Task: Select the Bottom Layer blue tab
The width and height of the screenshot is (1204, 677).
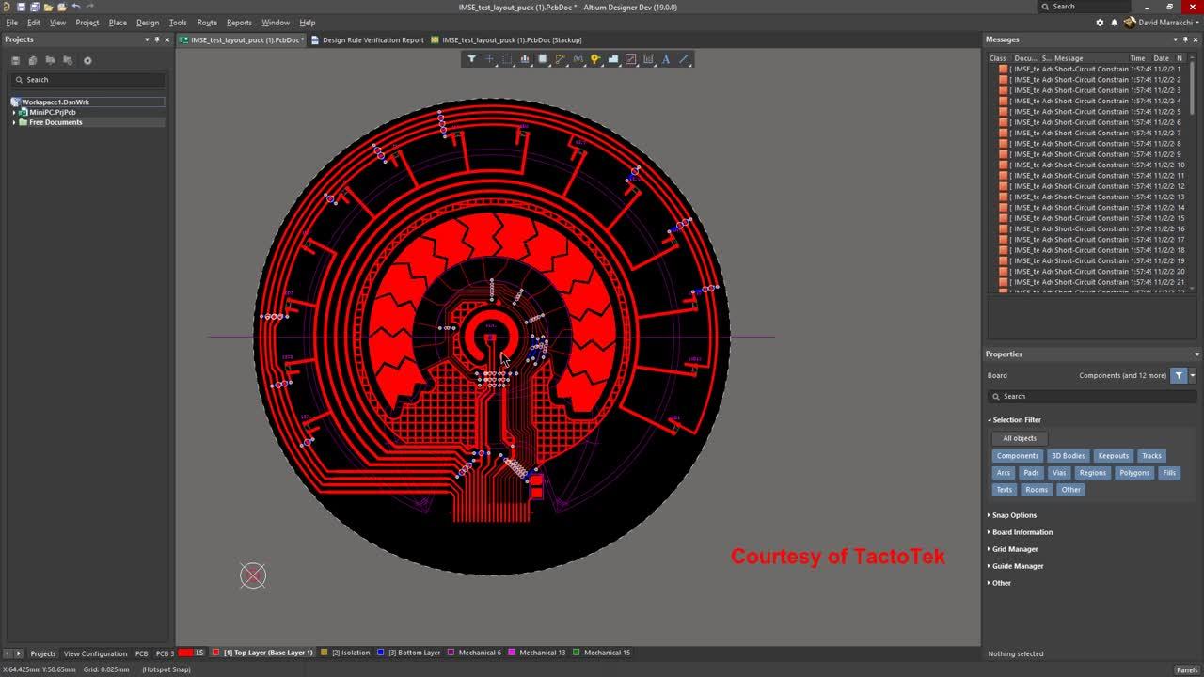Action: point(409,653)
